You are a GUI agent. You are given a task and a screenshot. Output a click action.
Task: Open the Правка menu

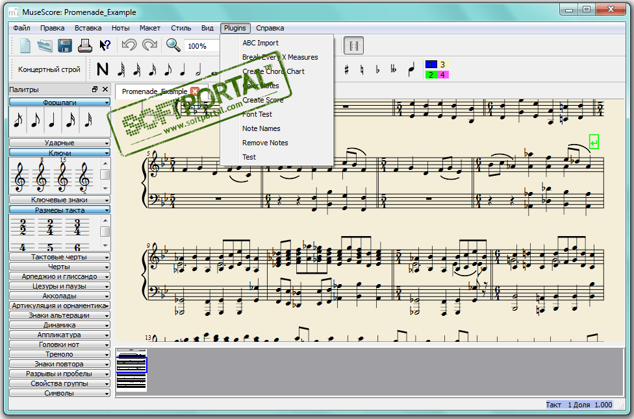(52, 28)
